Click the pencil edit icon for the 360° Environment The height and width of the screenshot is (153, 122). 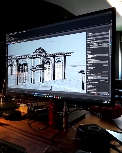106,55
